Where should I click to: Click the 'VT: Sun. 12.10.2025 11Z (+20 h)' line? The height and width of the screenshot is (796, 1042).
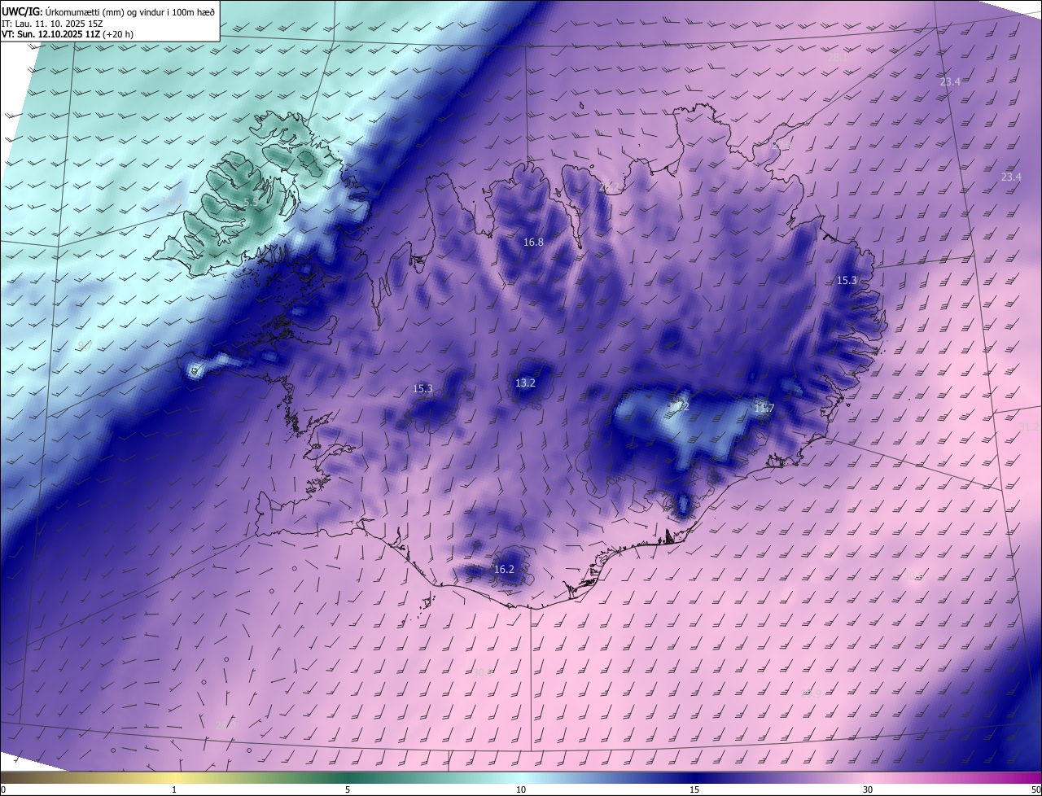[x=68, y=35]
